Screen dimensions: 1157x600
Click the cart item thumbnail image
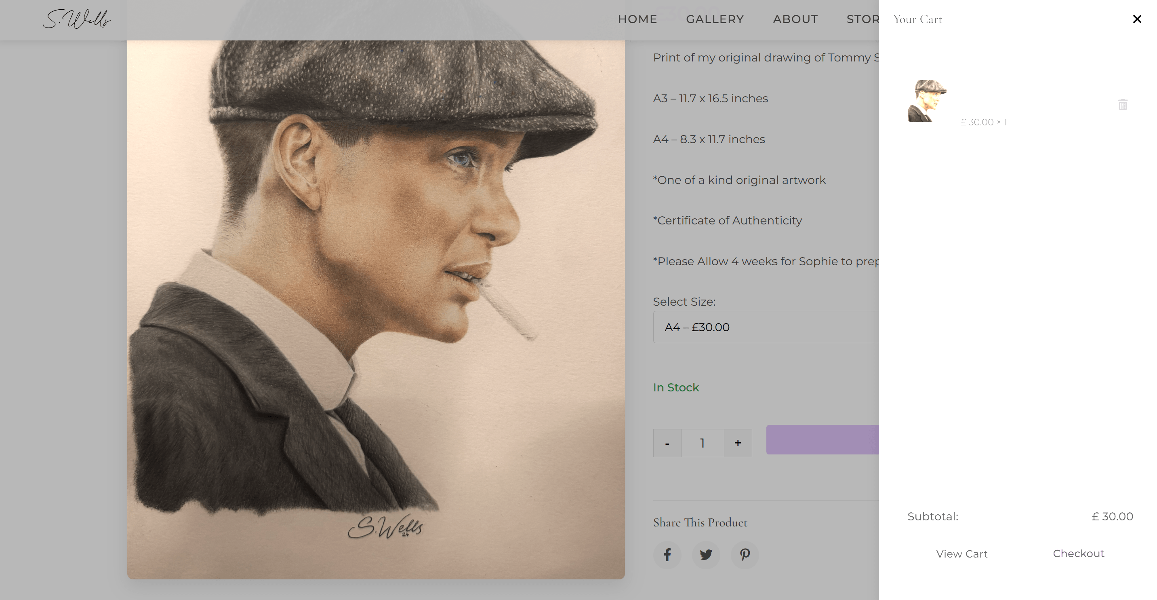tap(927, 101)
